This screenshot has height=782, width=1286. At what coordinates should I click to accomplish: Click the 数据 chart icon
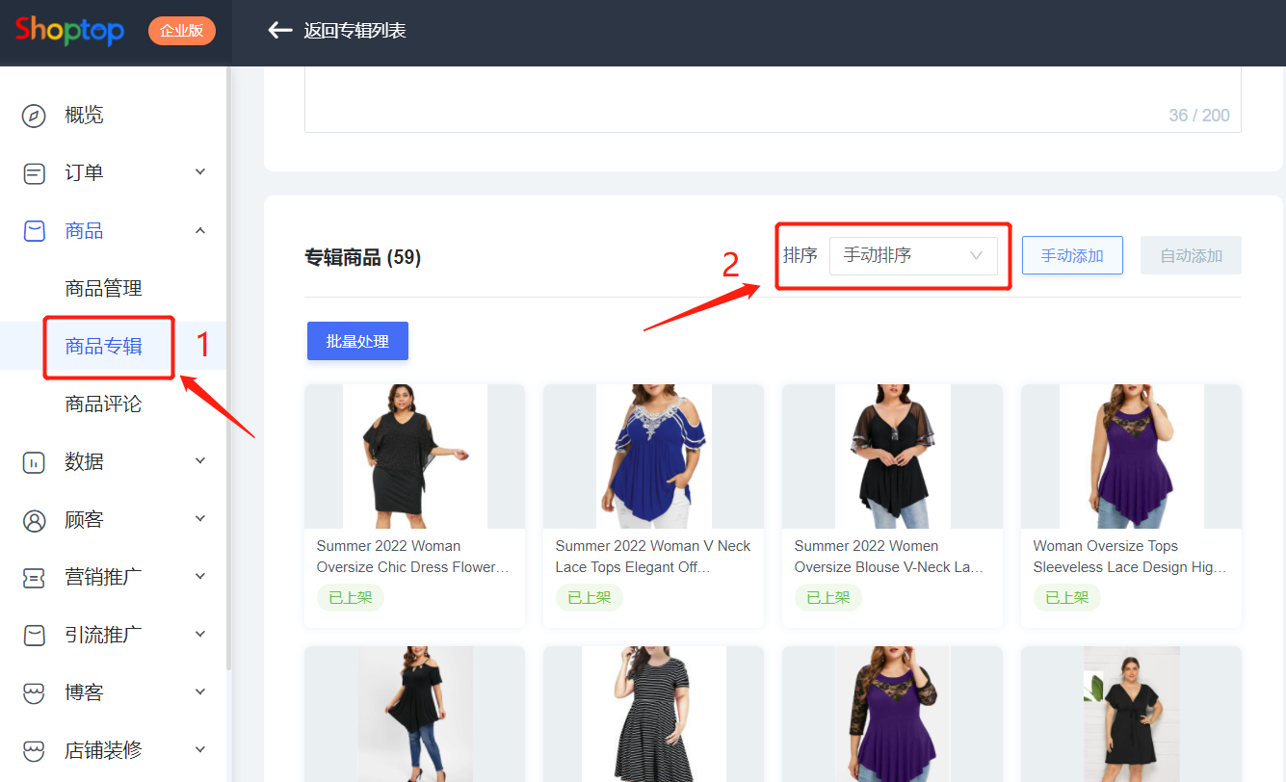pyautogui.click(x=34, y=462)
